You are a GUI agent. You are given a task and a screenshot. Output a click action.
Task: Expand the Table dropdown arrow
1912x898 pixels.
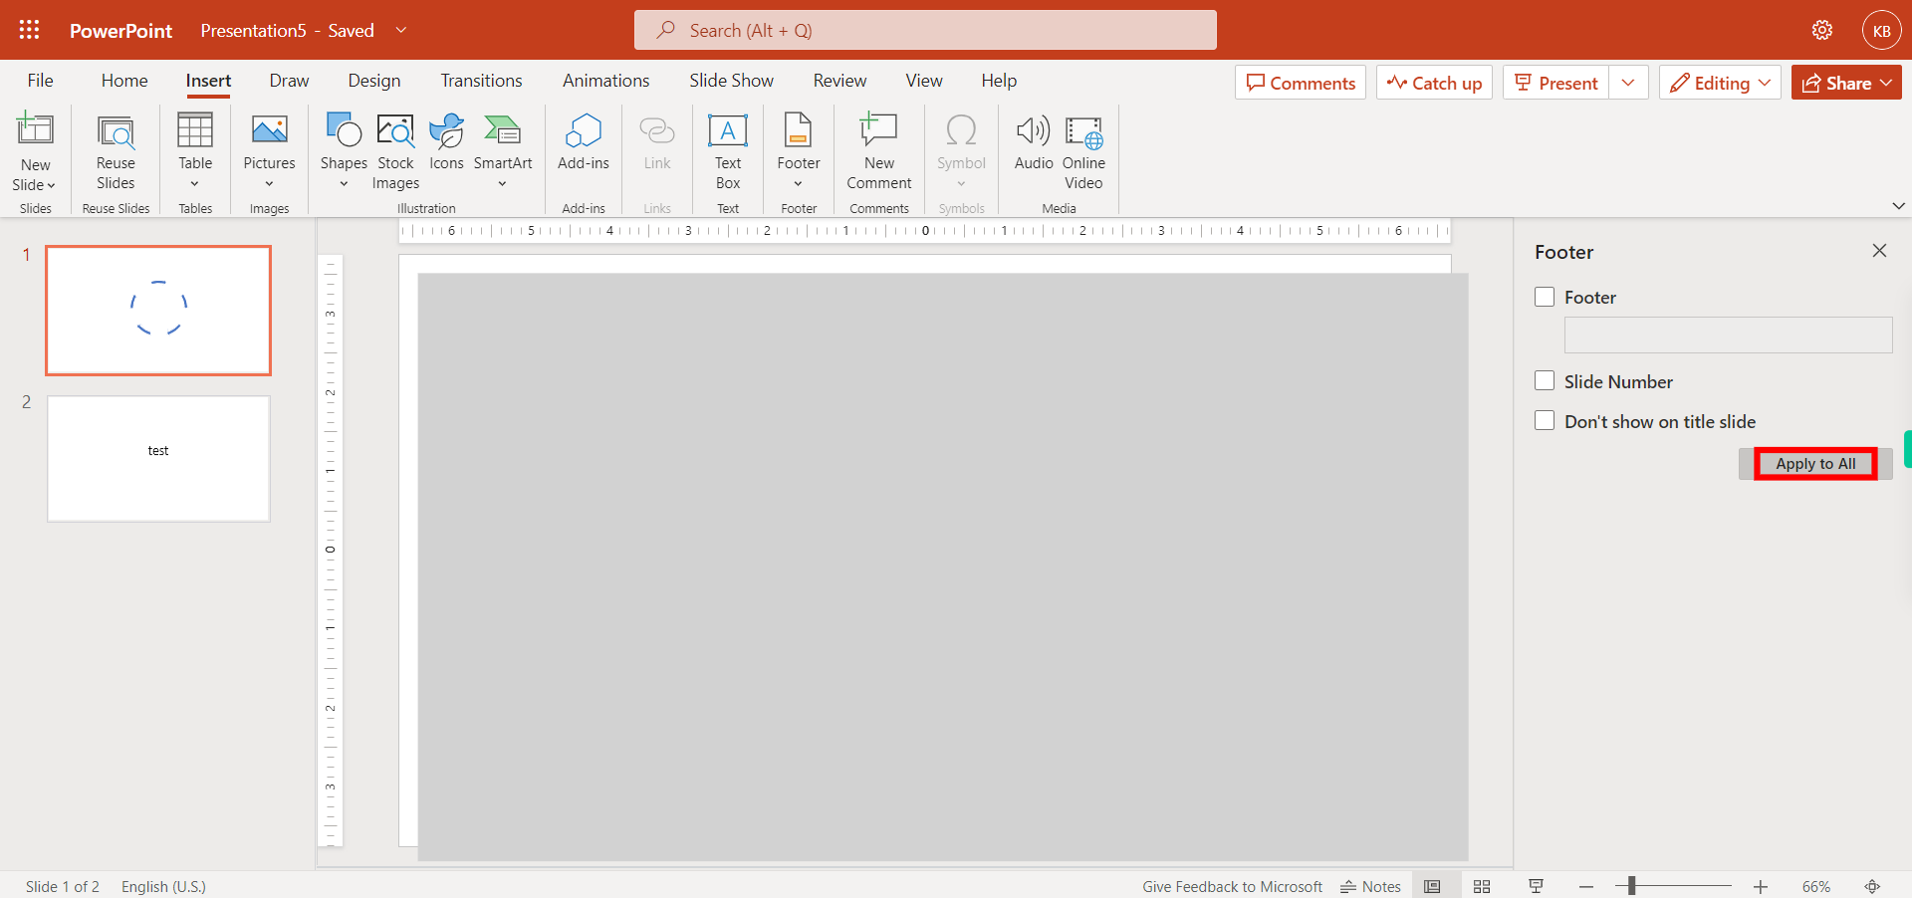point(194,183)
